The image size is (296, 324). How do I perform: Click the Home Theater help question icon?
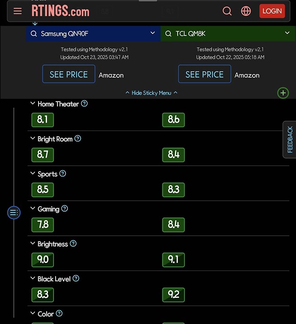tap(84, 104)
